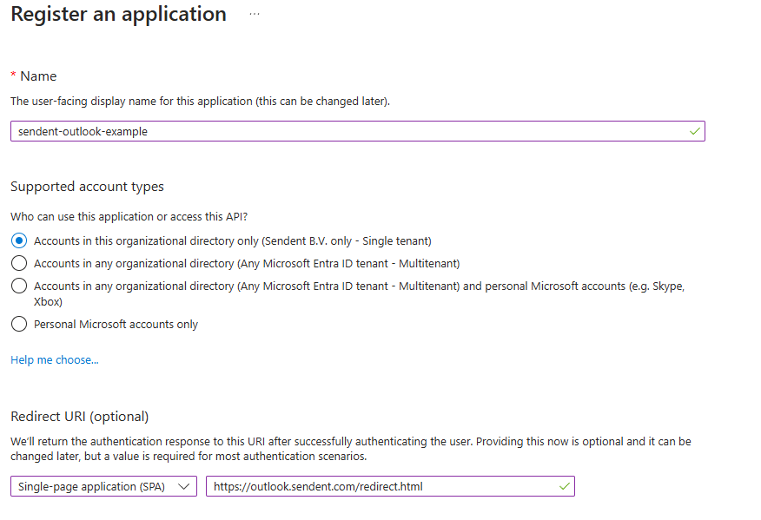The width and height of the screenshot is (761, 520).
Task: Select Multitenant and personal Microsoft accounts option
Action: [19, 286]
